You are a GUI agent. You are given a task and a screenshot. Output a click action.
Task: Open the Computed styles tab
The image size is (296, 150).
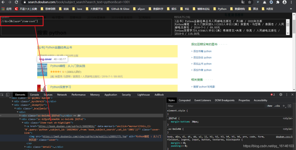[184, 100]
